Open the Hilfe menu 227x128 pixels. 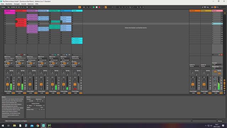(37, 4)
